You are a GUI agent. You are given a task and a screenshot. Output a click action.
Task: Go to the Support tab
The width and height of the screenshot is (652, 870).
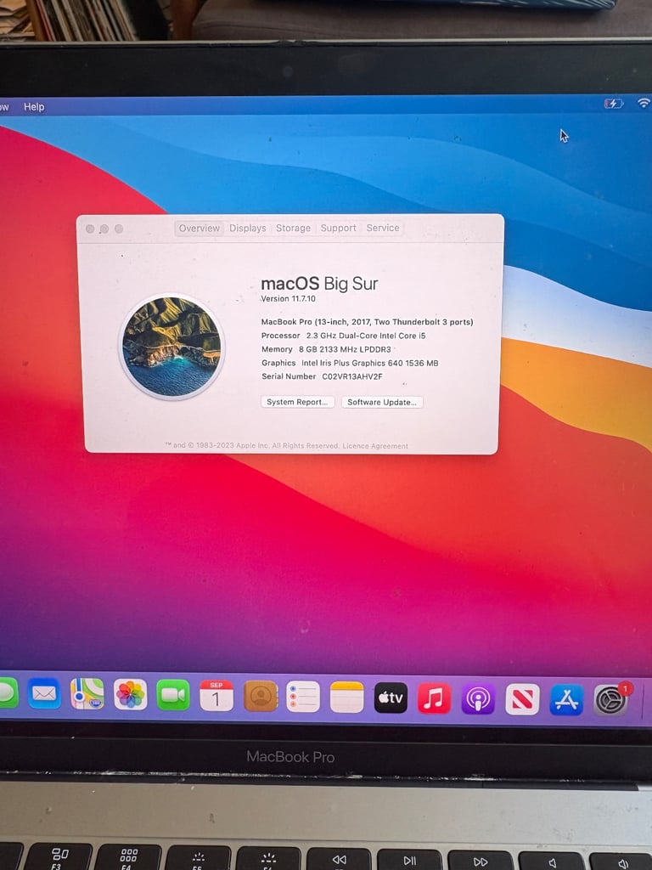pyautogui.click(x=338, y=228)
